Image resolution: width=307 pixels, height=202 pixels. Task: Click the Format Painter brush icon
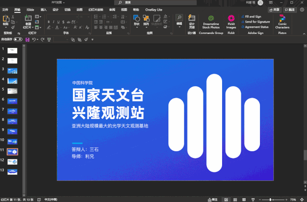click(x=13, y=27)
